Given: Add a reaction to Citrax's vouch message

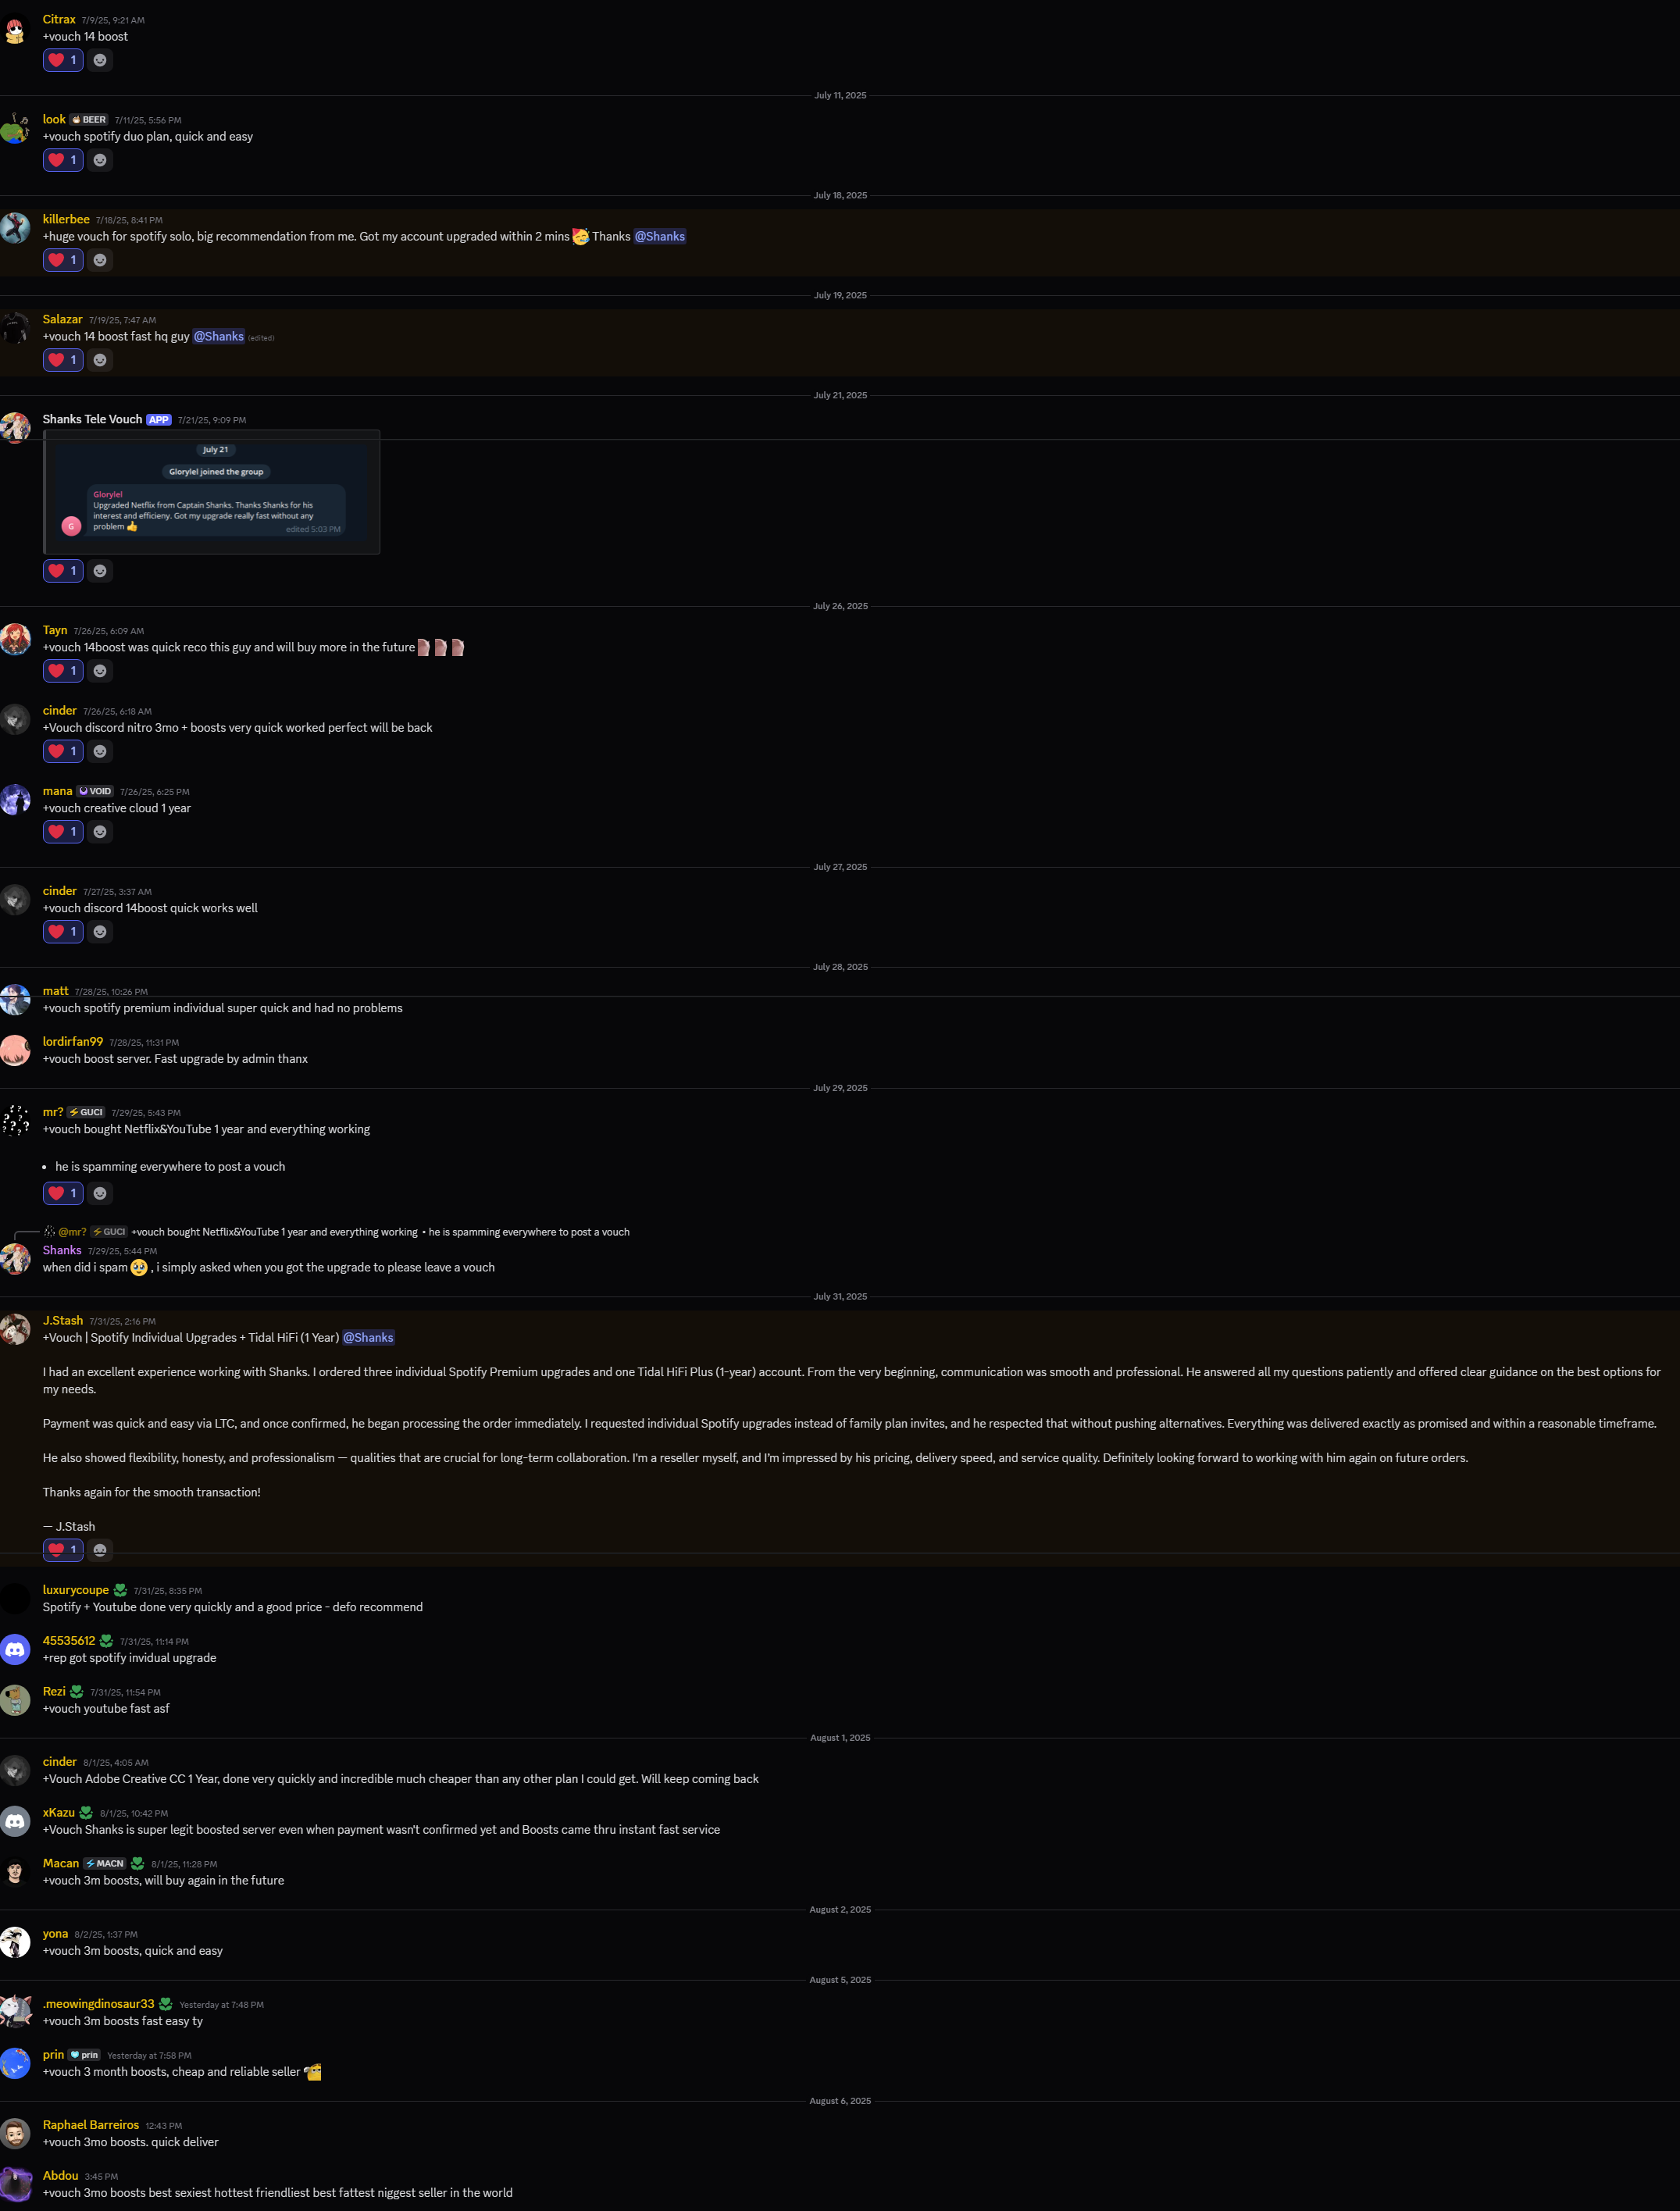Looking at the screenshot, I should 100,60.
